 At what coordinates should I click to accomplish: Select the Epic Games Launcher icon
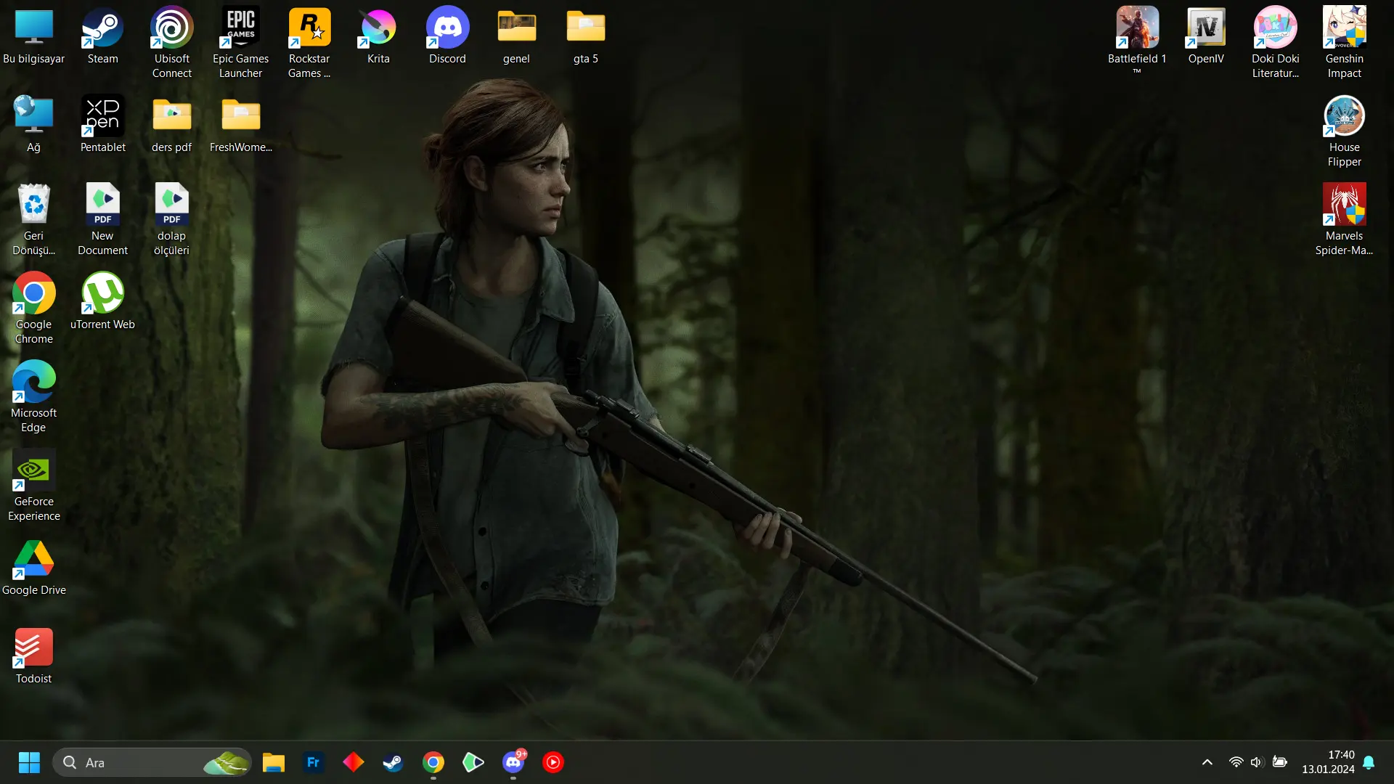[x=240, y=42]
